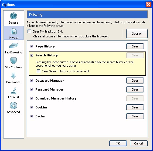
Task: Close the Options dialog window
Action: (x=148, y=5)
